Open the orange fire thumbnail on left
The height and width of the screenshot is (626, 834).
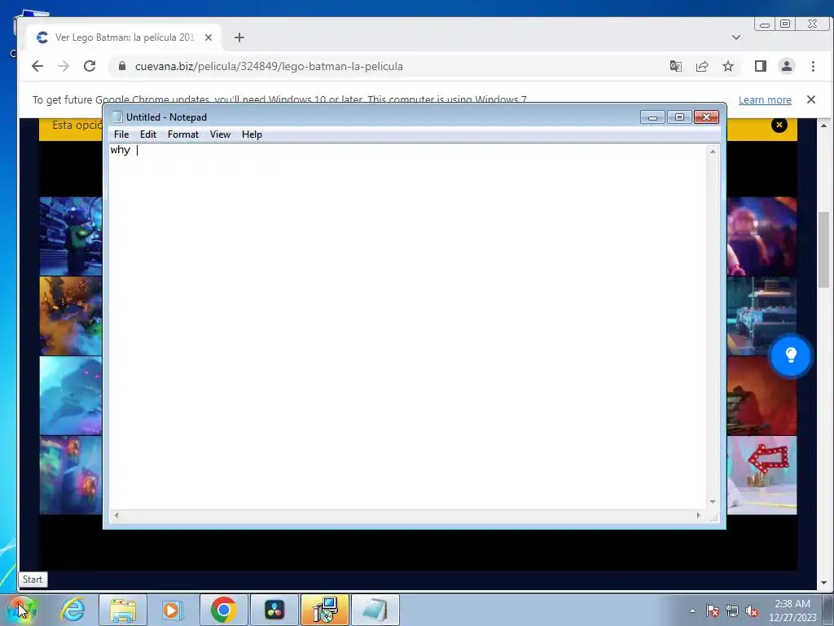click(x=71, y=316)
